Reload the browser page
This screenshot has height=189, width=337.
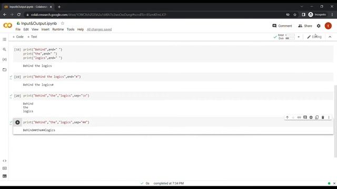tap(19, 15)
